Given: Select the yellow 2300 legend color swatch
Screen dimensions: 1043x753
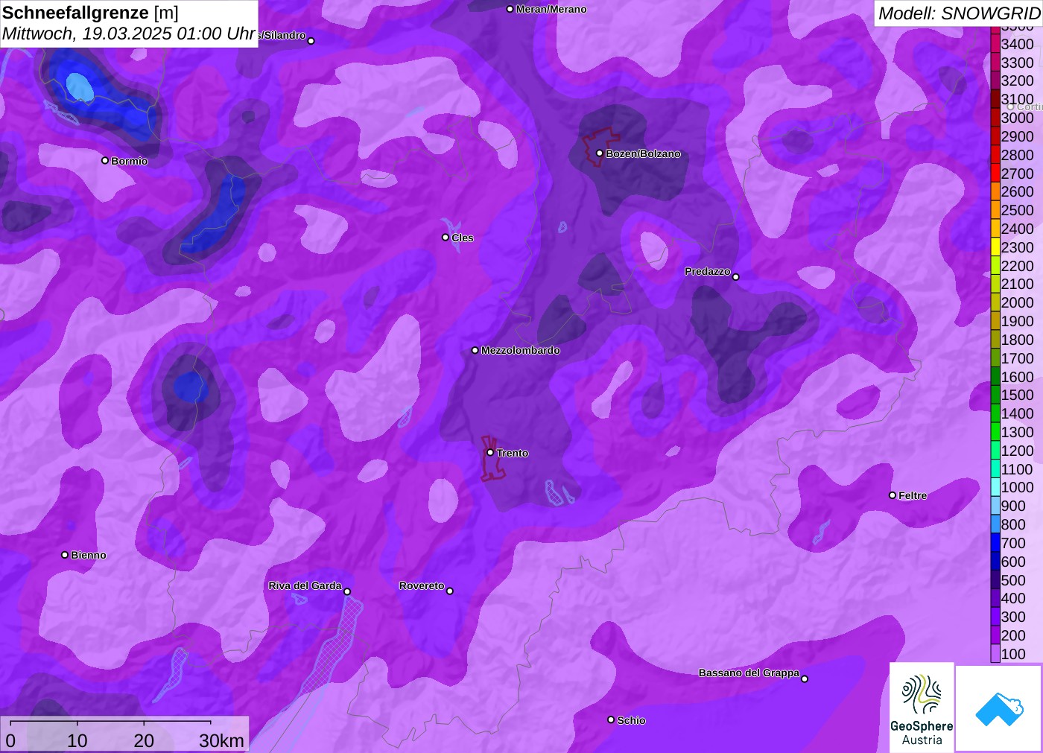Looking at the screenshot, I should click(995, 247).
